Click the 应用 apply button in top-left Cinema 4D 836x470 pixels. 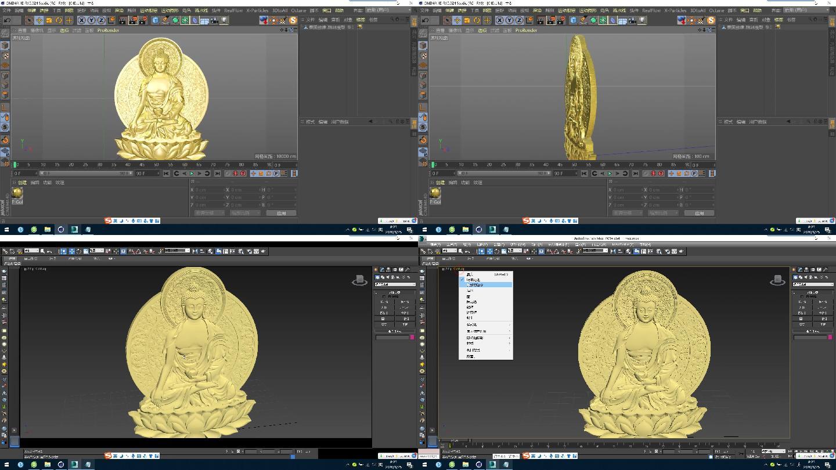pyautogui.click(x=281, y=213)
